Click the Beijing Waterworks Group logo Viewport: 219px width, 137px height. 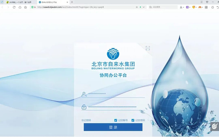pyautogui.click(x=113, y=54)
